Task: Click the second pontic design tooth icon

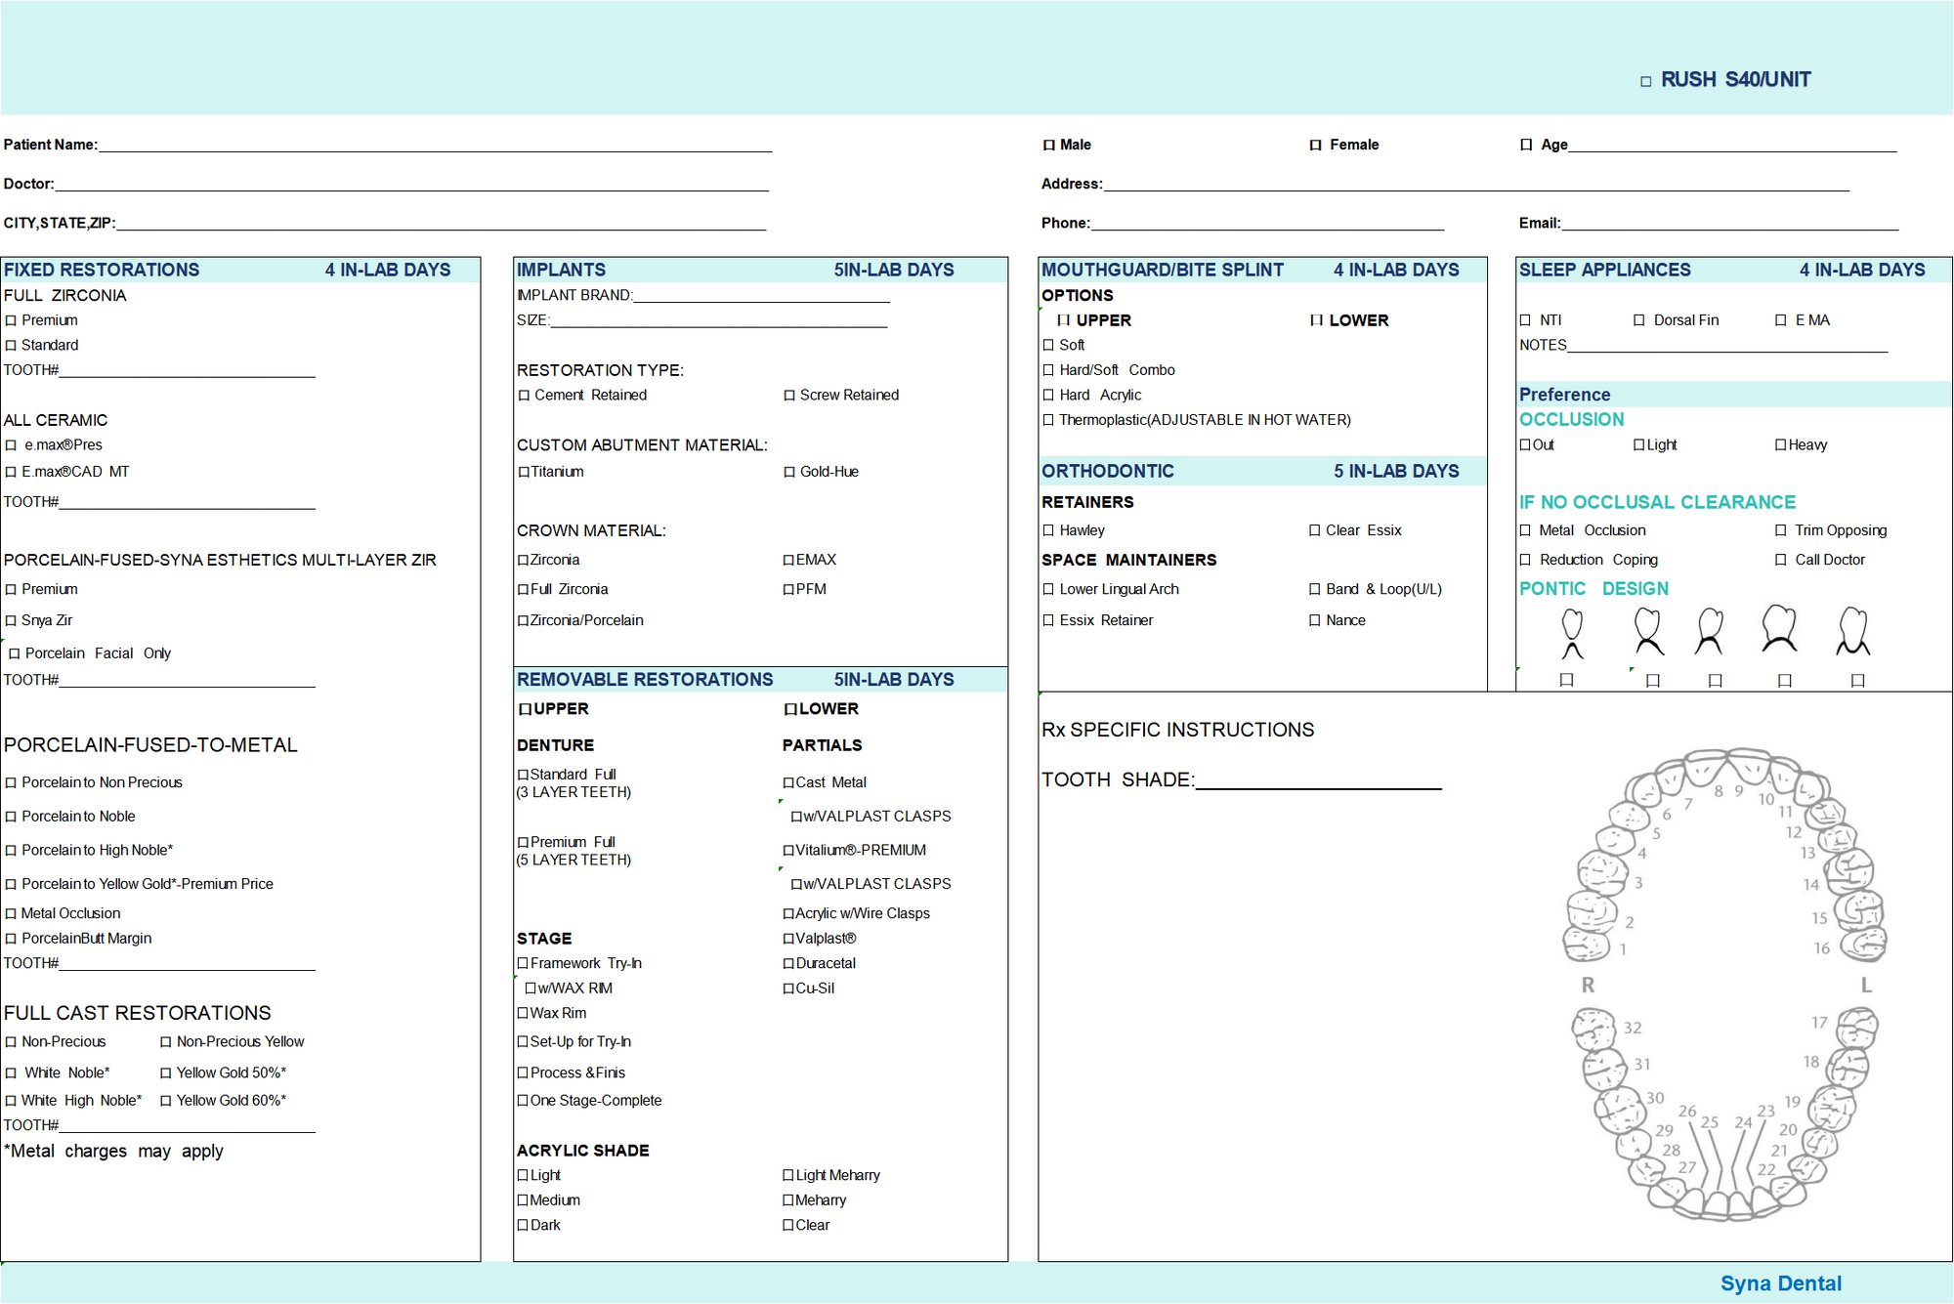Action: pos(1648,630)
